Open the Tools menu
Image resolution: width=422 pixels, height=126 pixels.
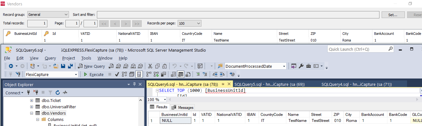pyautogui.click(x=86, y=58)
